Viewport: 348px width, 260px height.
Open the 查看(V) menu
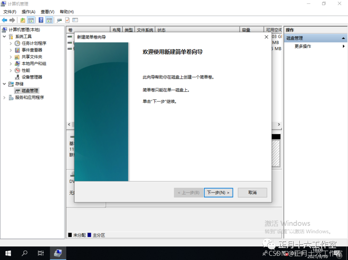point(47,11)
